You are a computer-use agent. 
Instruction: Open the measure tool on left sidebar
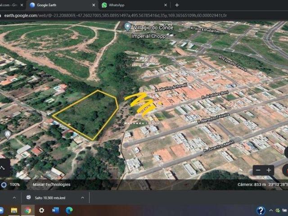coord(2,167)
